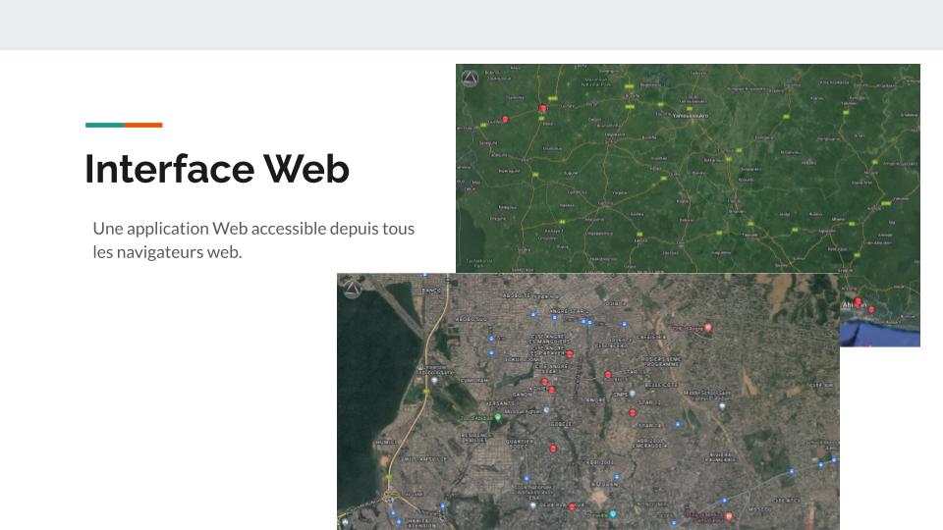Select the "Interface Web" title text
This screenshot has width=943, height=530.
(217, 169)
